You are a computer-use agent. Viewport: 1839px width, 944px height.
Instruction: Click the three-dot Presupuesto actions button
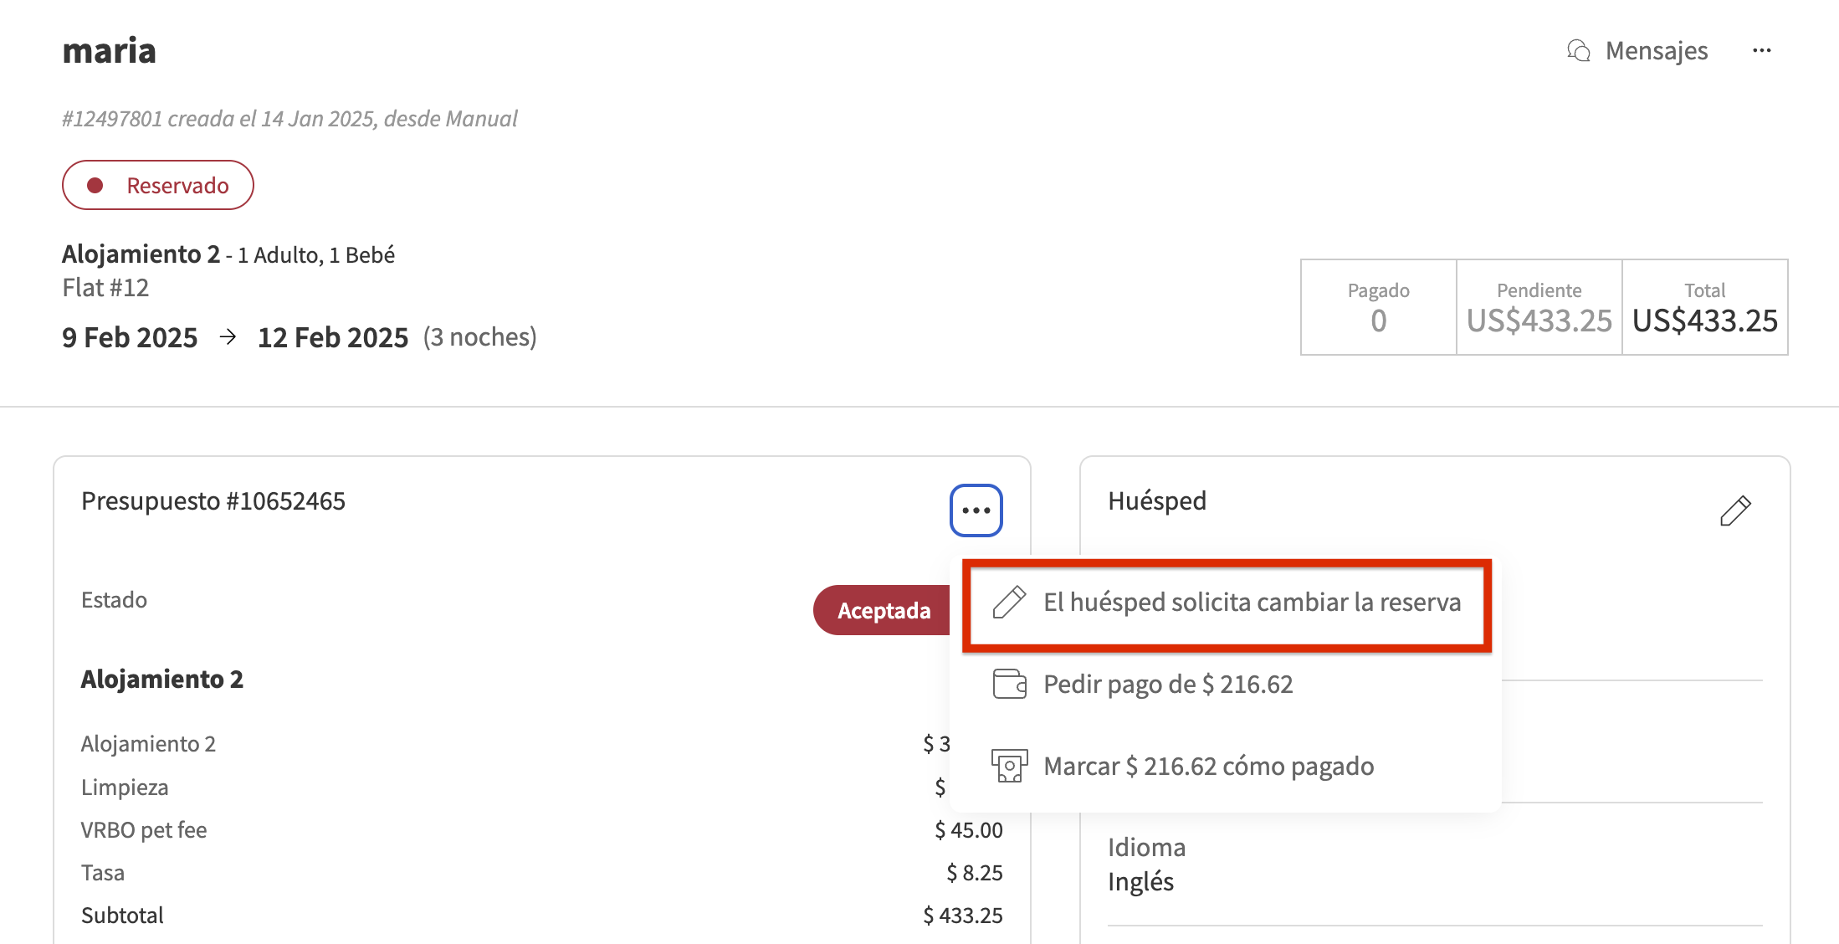pyautogui.click(x=976, y=510)
